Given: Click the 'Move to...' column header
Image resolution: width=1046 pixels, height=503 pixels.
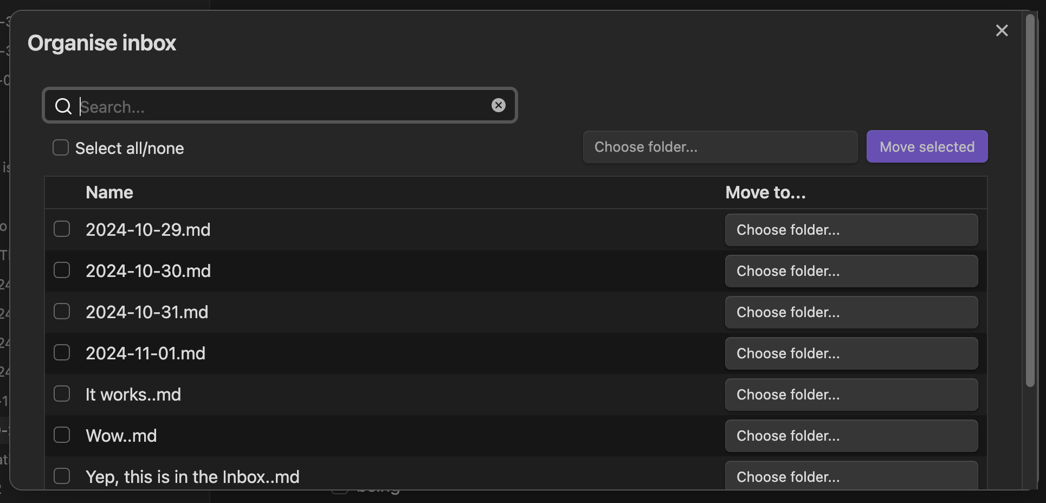Looking at the screenshot, I should 765,192.
